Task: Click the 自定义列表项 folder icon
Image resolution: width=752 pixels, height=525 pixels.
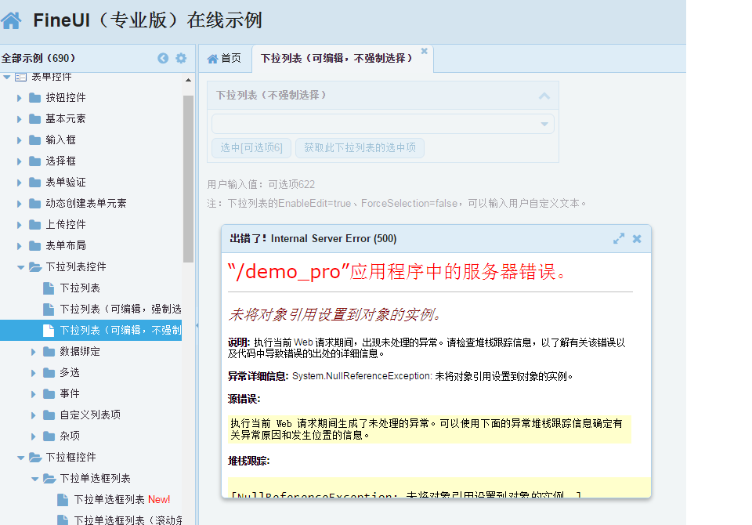Action: coord(49,415)
